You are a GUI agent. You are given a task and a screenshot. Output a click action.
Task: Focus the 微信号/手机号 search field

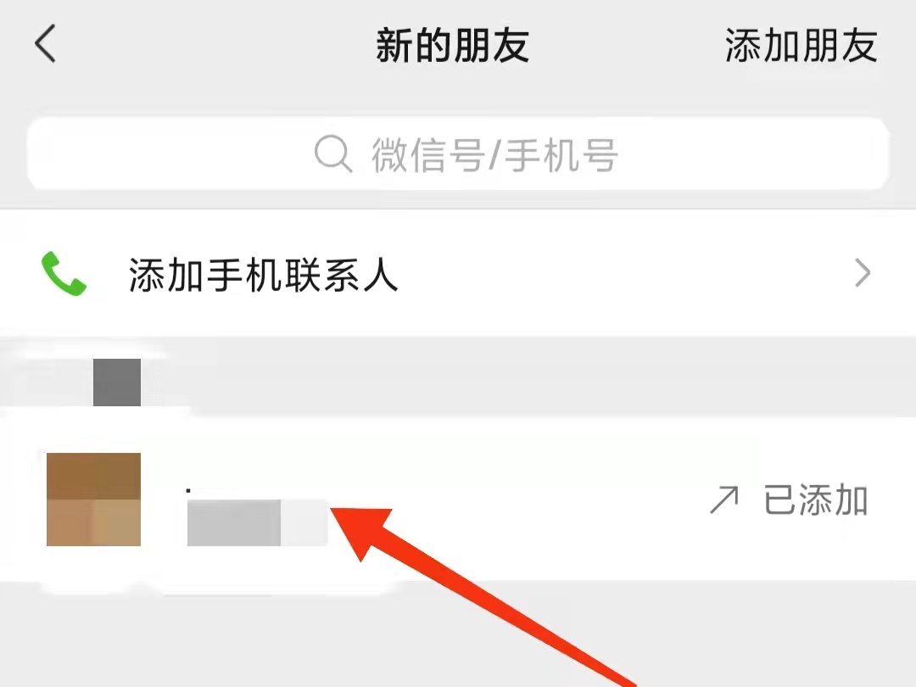point(458,154)
